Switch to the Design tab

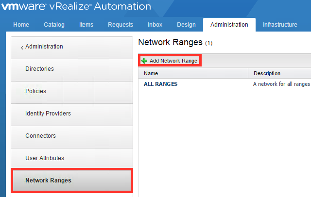click(x=186, y=25)
